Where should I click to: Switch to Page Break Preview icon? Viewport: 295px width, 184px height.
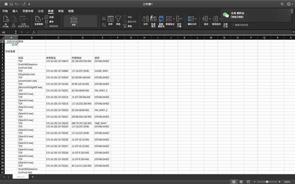pyautogui.click(x=248, y=182)
